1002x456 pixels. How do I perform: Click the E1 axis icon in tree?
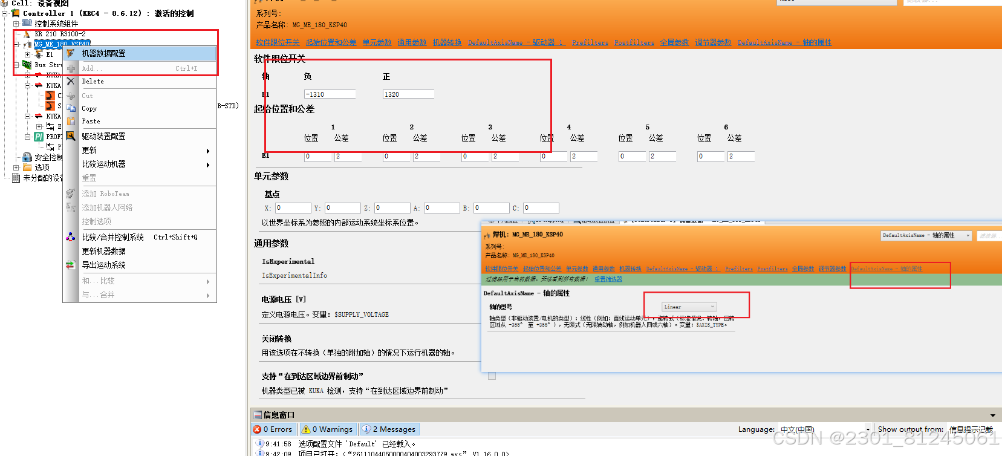pos(39,54)
